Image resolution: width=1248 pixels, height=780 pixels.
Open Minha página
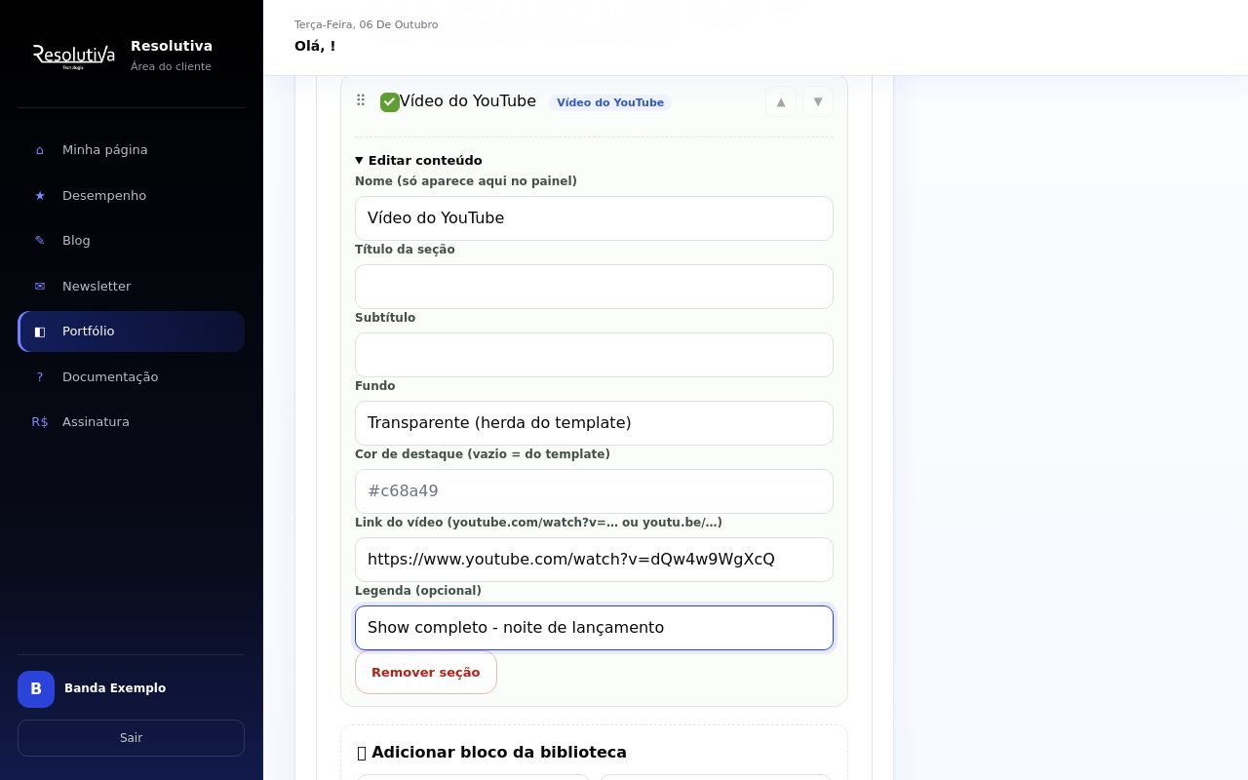tap(131, 150)
